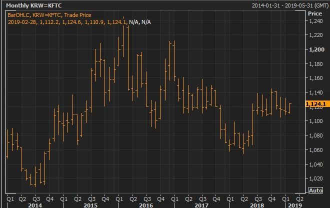Click the highlighted last price label 1,124.1
Screen dimensions: 330x208
(x=317, y=104)
